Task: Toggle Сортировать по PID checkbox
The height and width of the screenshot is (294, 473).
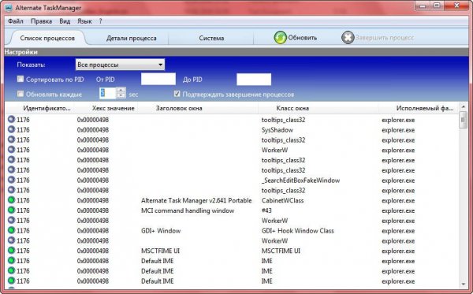Action: click(x=20, y=79)
